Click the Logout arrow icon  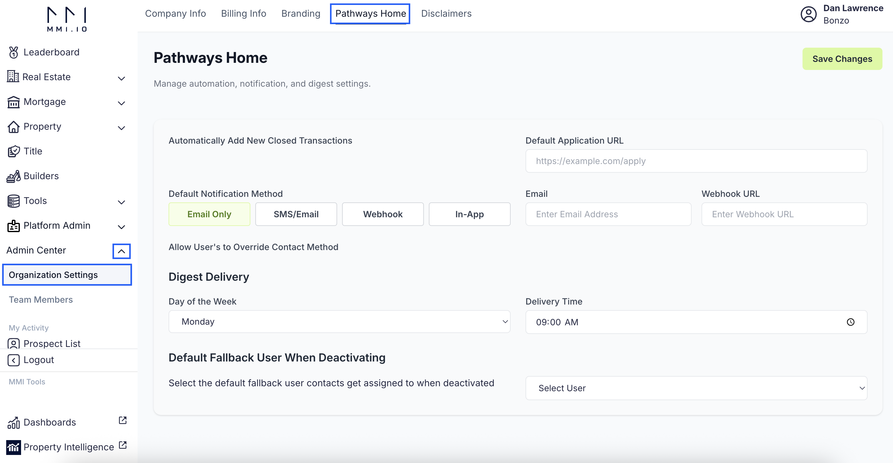14,360
